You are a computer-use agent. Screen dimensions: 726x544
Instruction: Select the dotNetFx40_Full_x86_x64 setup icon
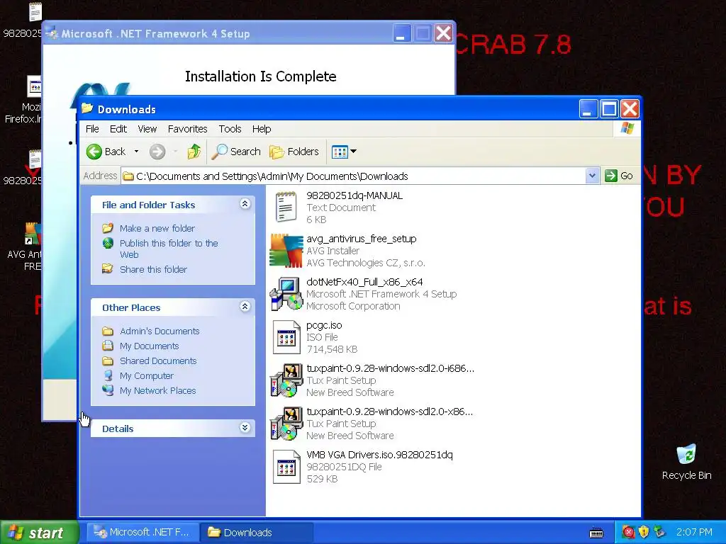[x=286, y=294]
